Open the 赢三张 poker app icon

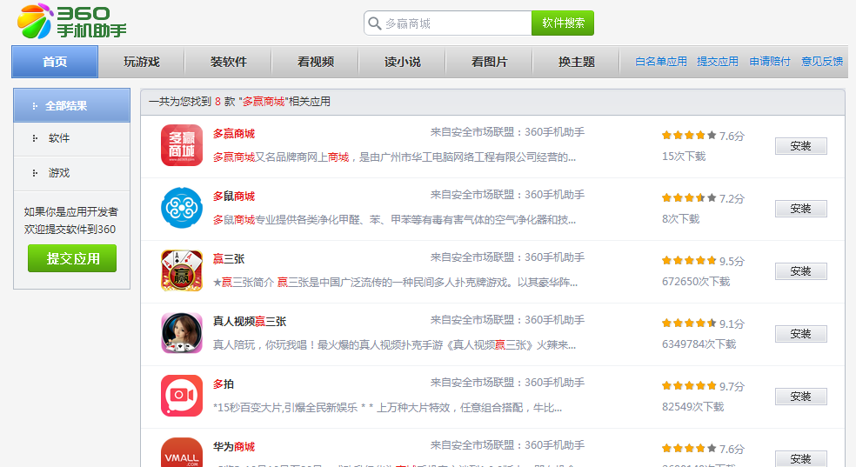[182, 270]
